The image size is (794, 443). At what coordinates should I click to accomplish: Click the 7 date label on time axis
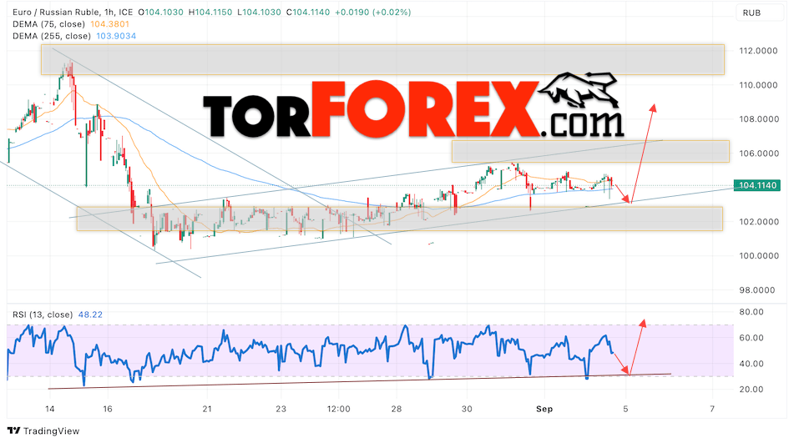[x=712, y=409]
